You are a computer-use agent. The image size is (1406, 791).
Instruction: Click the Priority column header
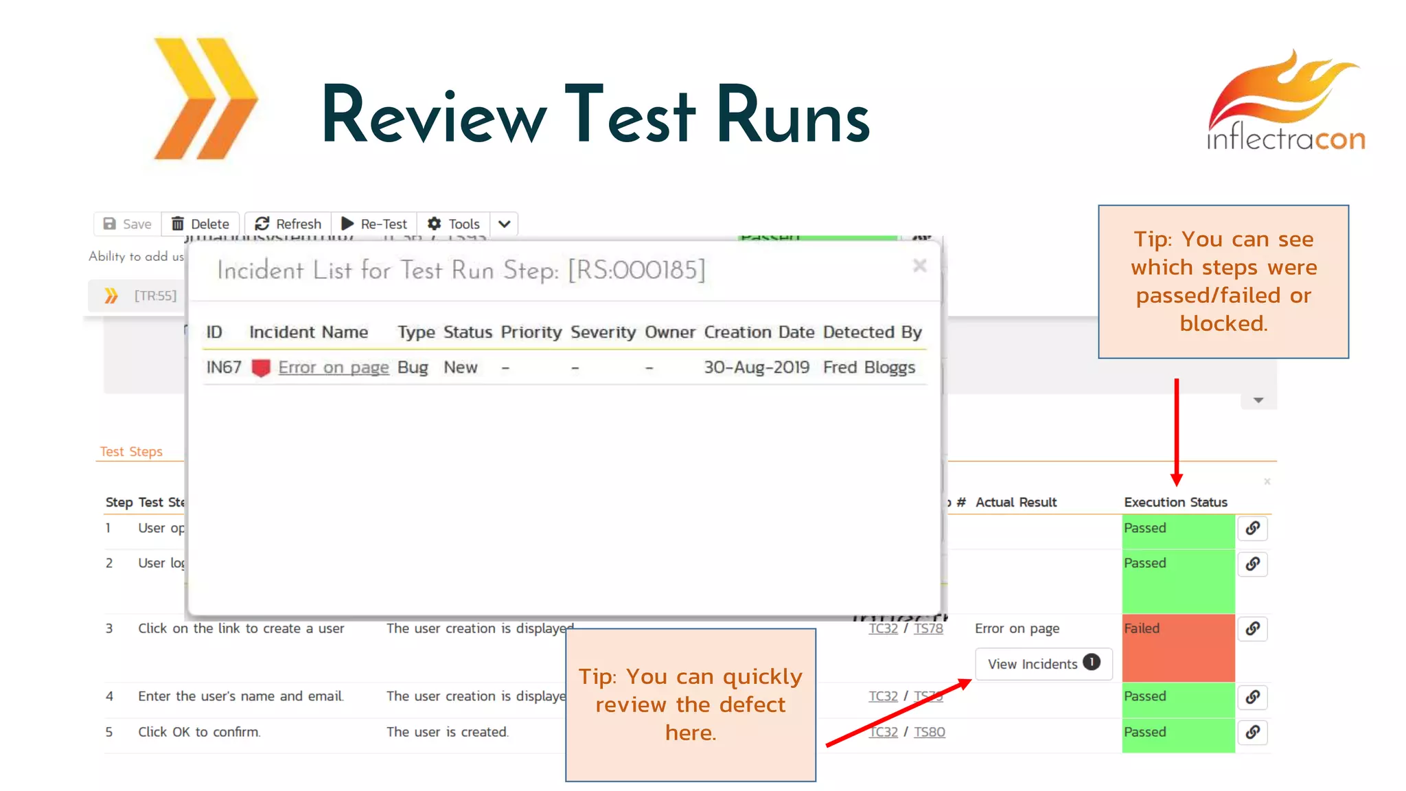[x=531, y=332]
